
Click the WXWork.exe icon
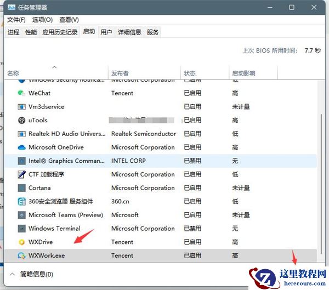(x=21, y=255)
